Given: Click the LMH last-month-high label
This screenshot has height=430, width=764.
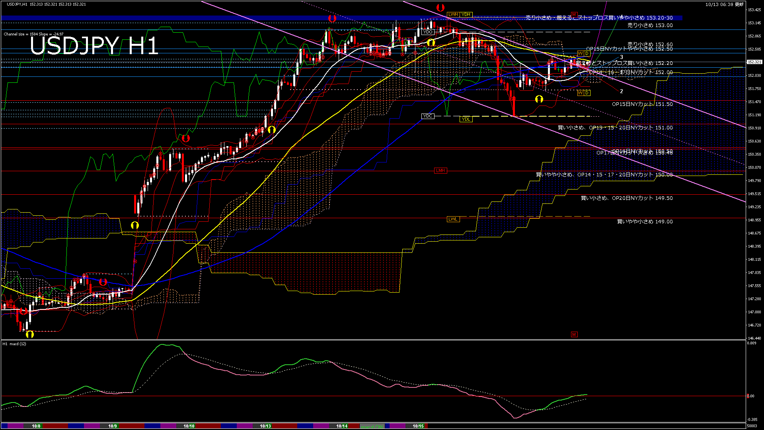Looking at the screenshot, I should (440, 170).
